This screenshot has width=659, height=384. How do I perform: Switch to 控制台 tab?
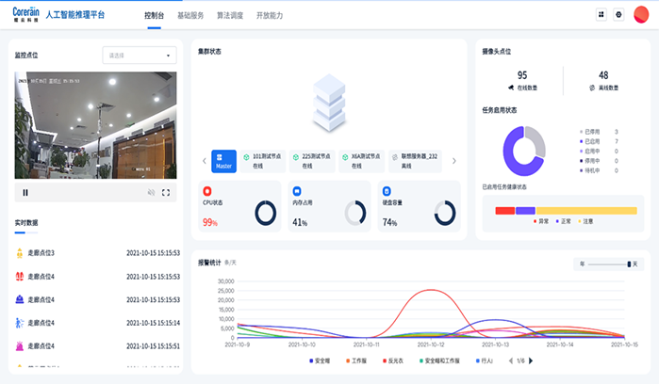pos(154,15)
